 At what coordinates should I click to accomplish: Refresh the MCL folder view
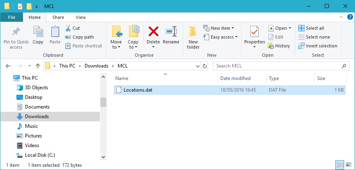tap(205, 66)
